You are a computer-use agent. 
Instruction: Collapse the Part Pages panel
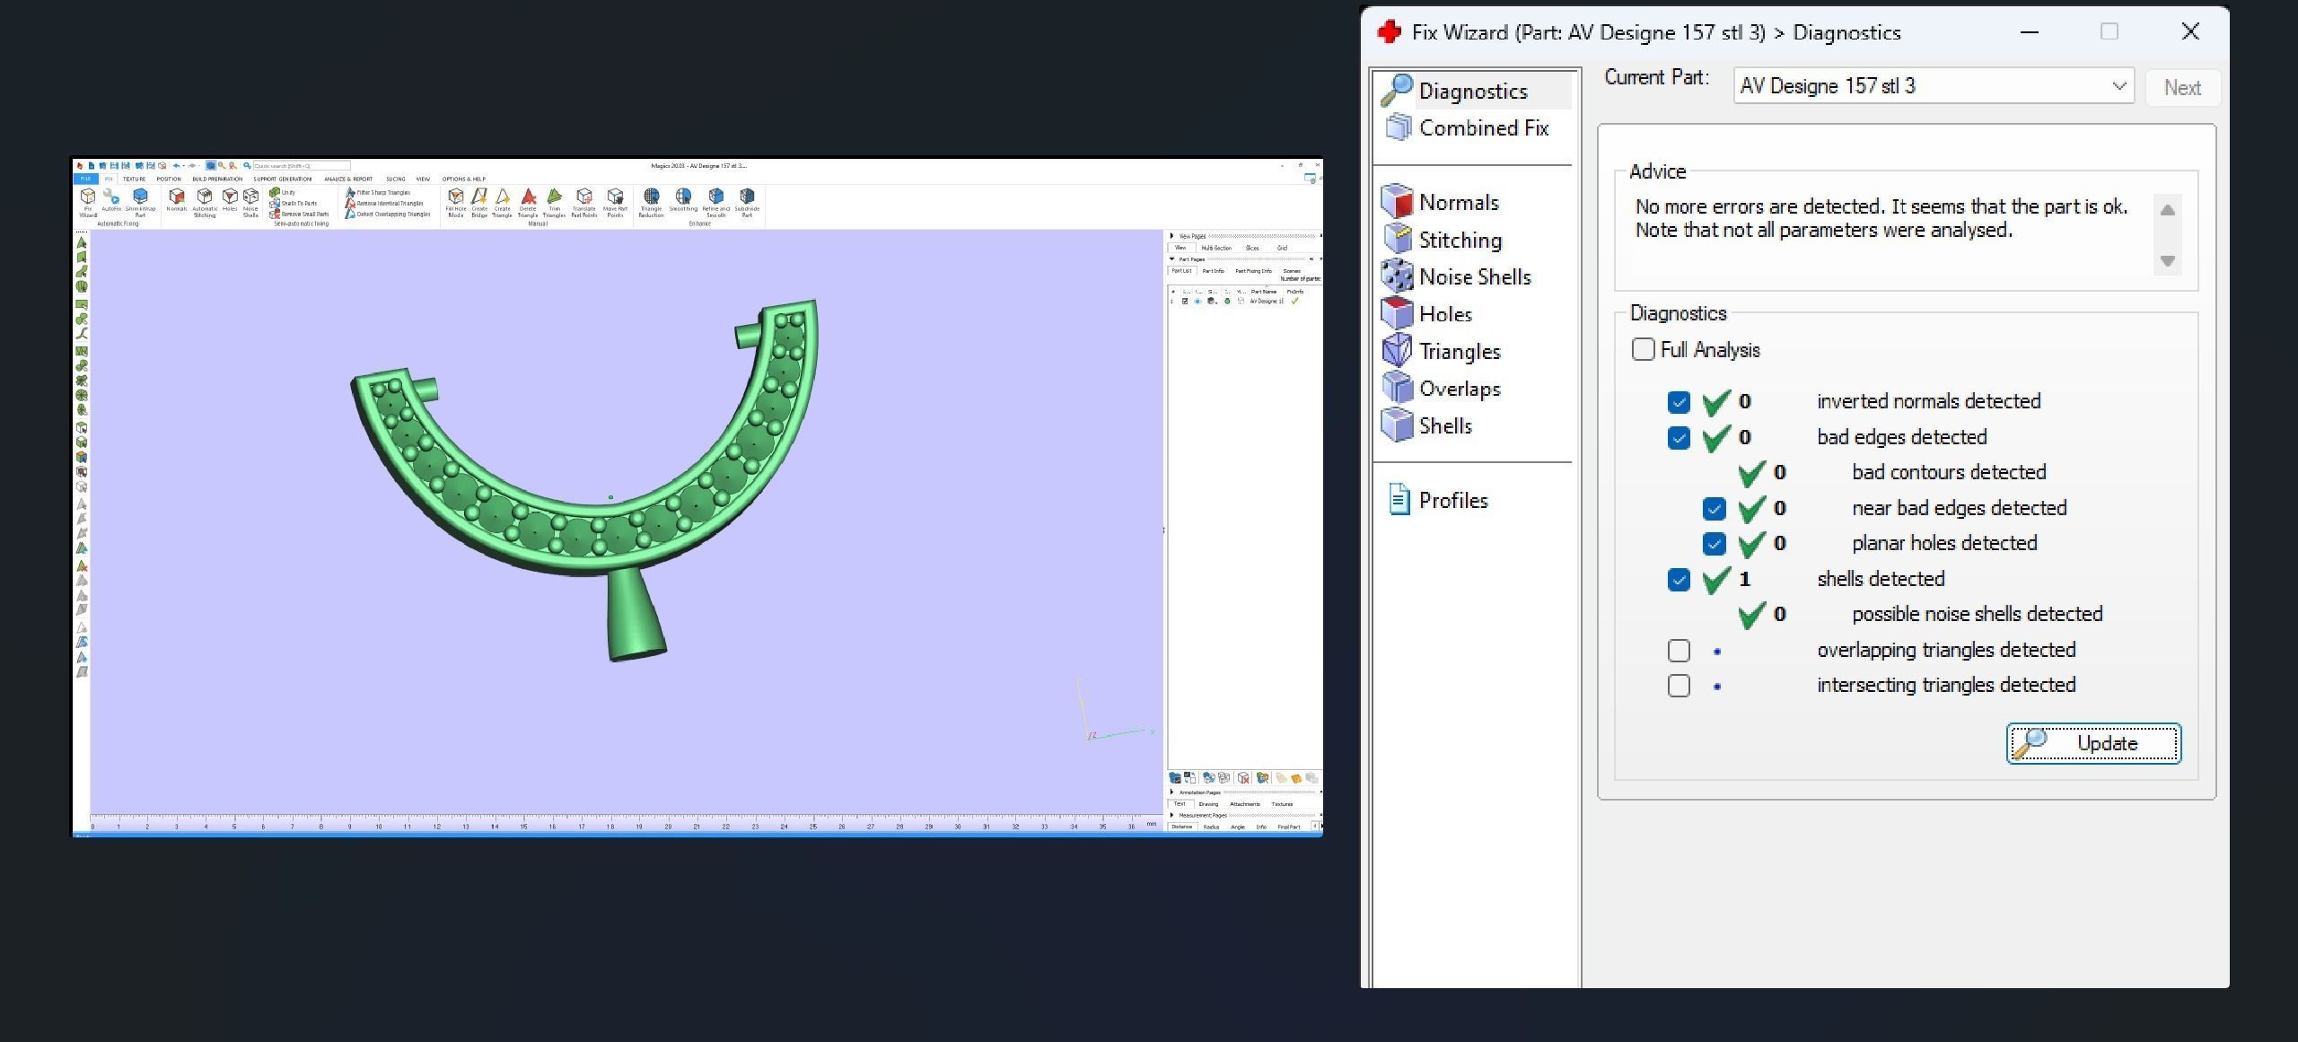pyautogui.click(x=1172, y=259)
